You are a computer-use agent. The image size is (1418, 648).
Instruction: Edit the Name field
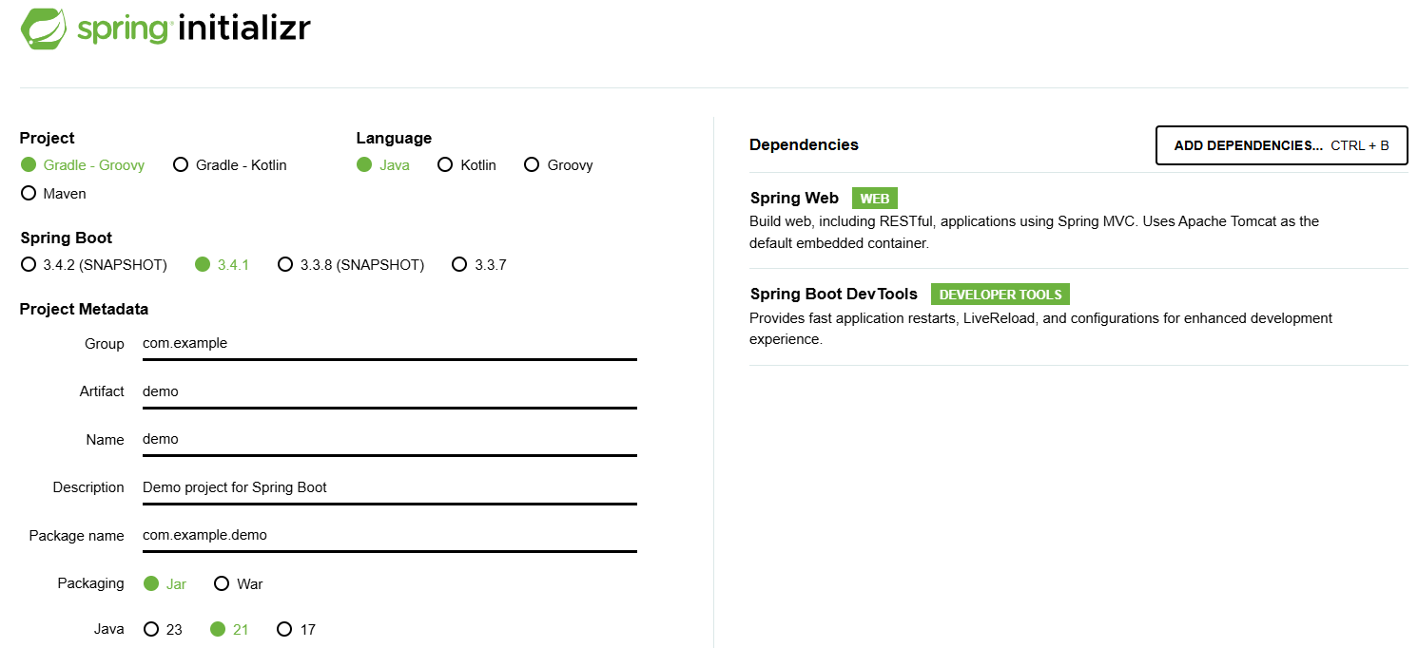point(390,440)
